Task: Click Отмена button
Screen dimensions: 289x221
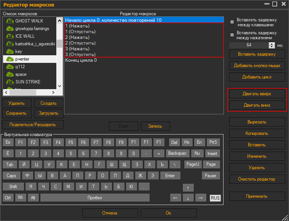Action: coord(110,213)
